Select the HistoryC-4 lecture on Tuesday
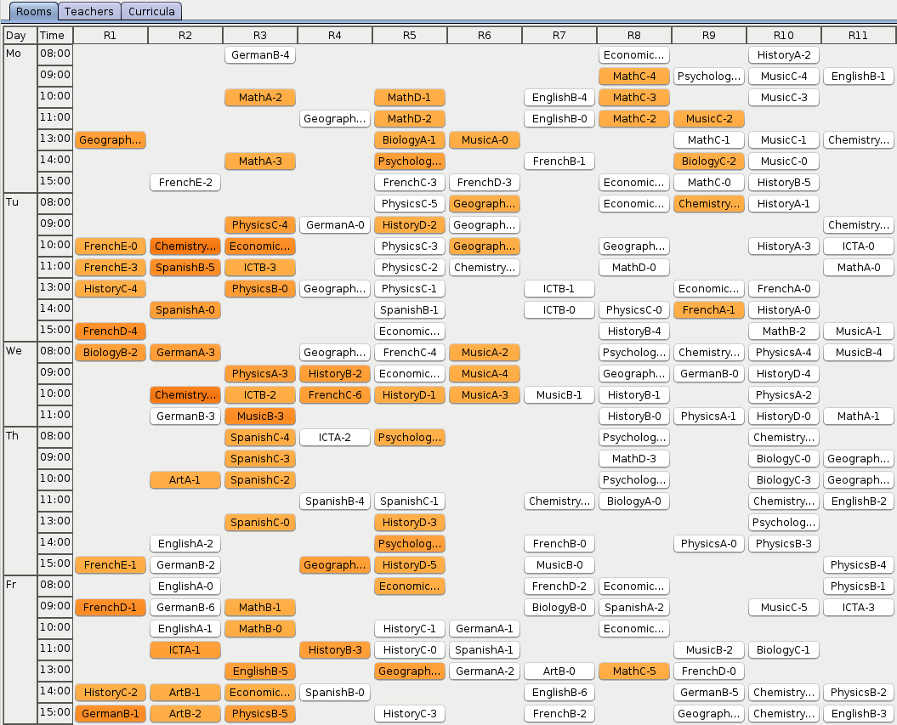Viewport: 897px width, 725px height. [x=111, y=289]
